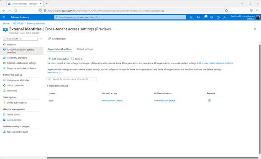The width and height of the screenshot is (261, 159).
Task: Open the notifications bell
Action: pyautogui.click(x=205, y=17)
